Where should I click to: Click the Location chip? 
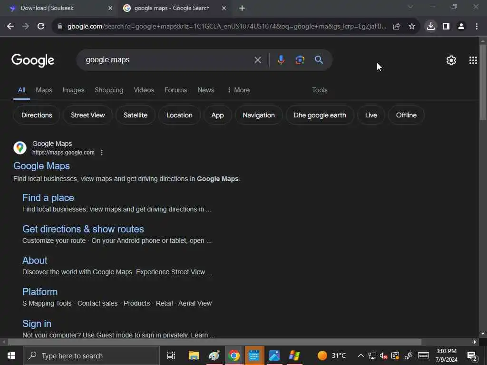pos(179,115)
